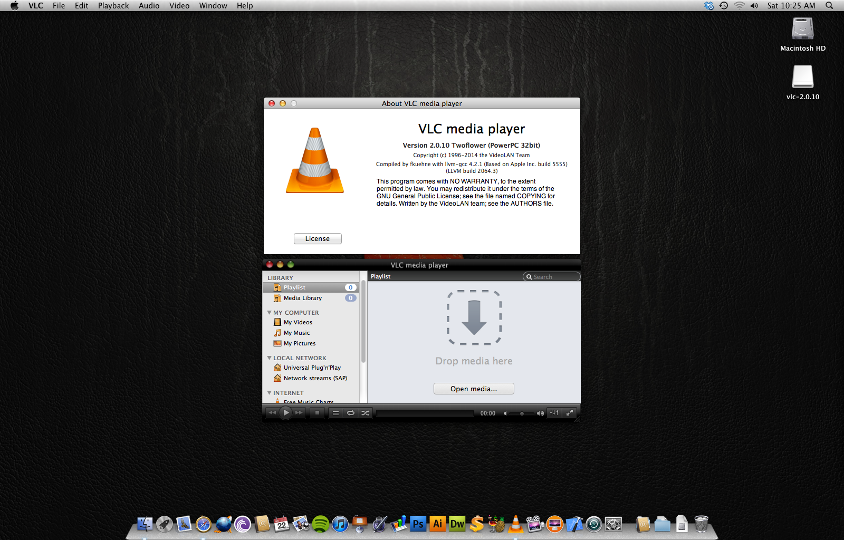Collapse the LOCAL NETWORK section
The width and height of the screenshot is (844, 540).
(270, 358)
